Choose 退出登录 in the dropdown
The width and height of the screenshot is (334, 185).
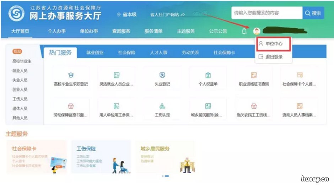tap(274, 57)
